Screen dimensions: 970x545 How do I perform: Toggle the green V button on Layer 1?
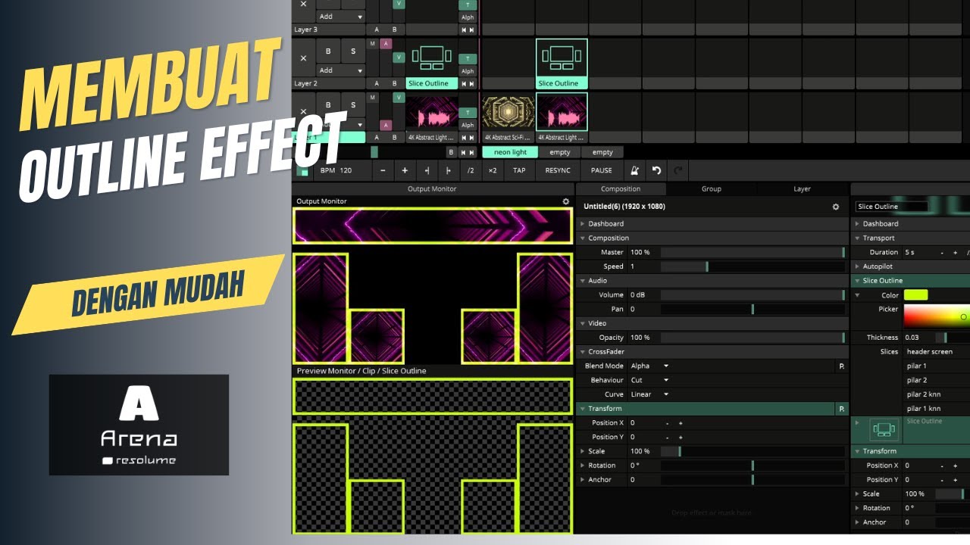click(x=398, y=98)
